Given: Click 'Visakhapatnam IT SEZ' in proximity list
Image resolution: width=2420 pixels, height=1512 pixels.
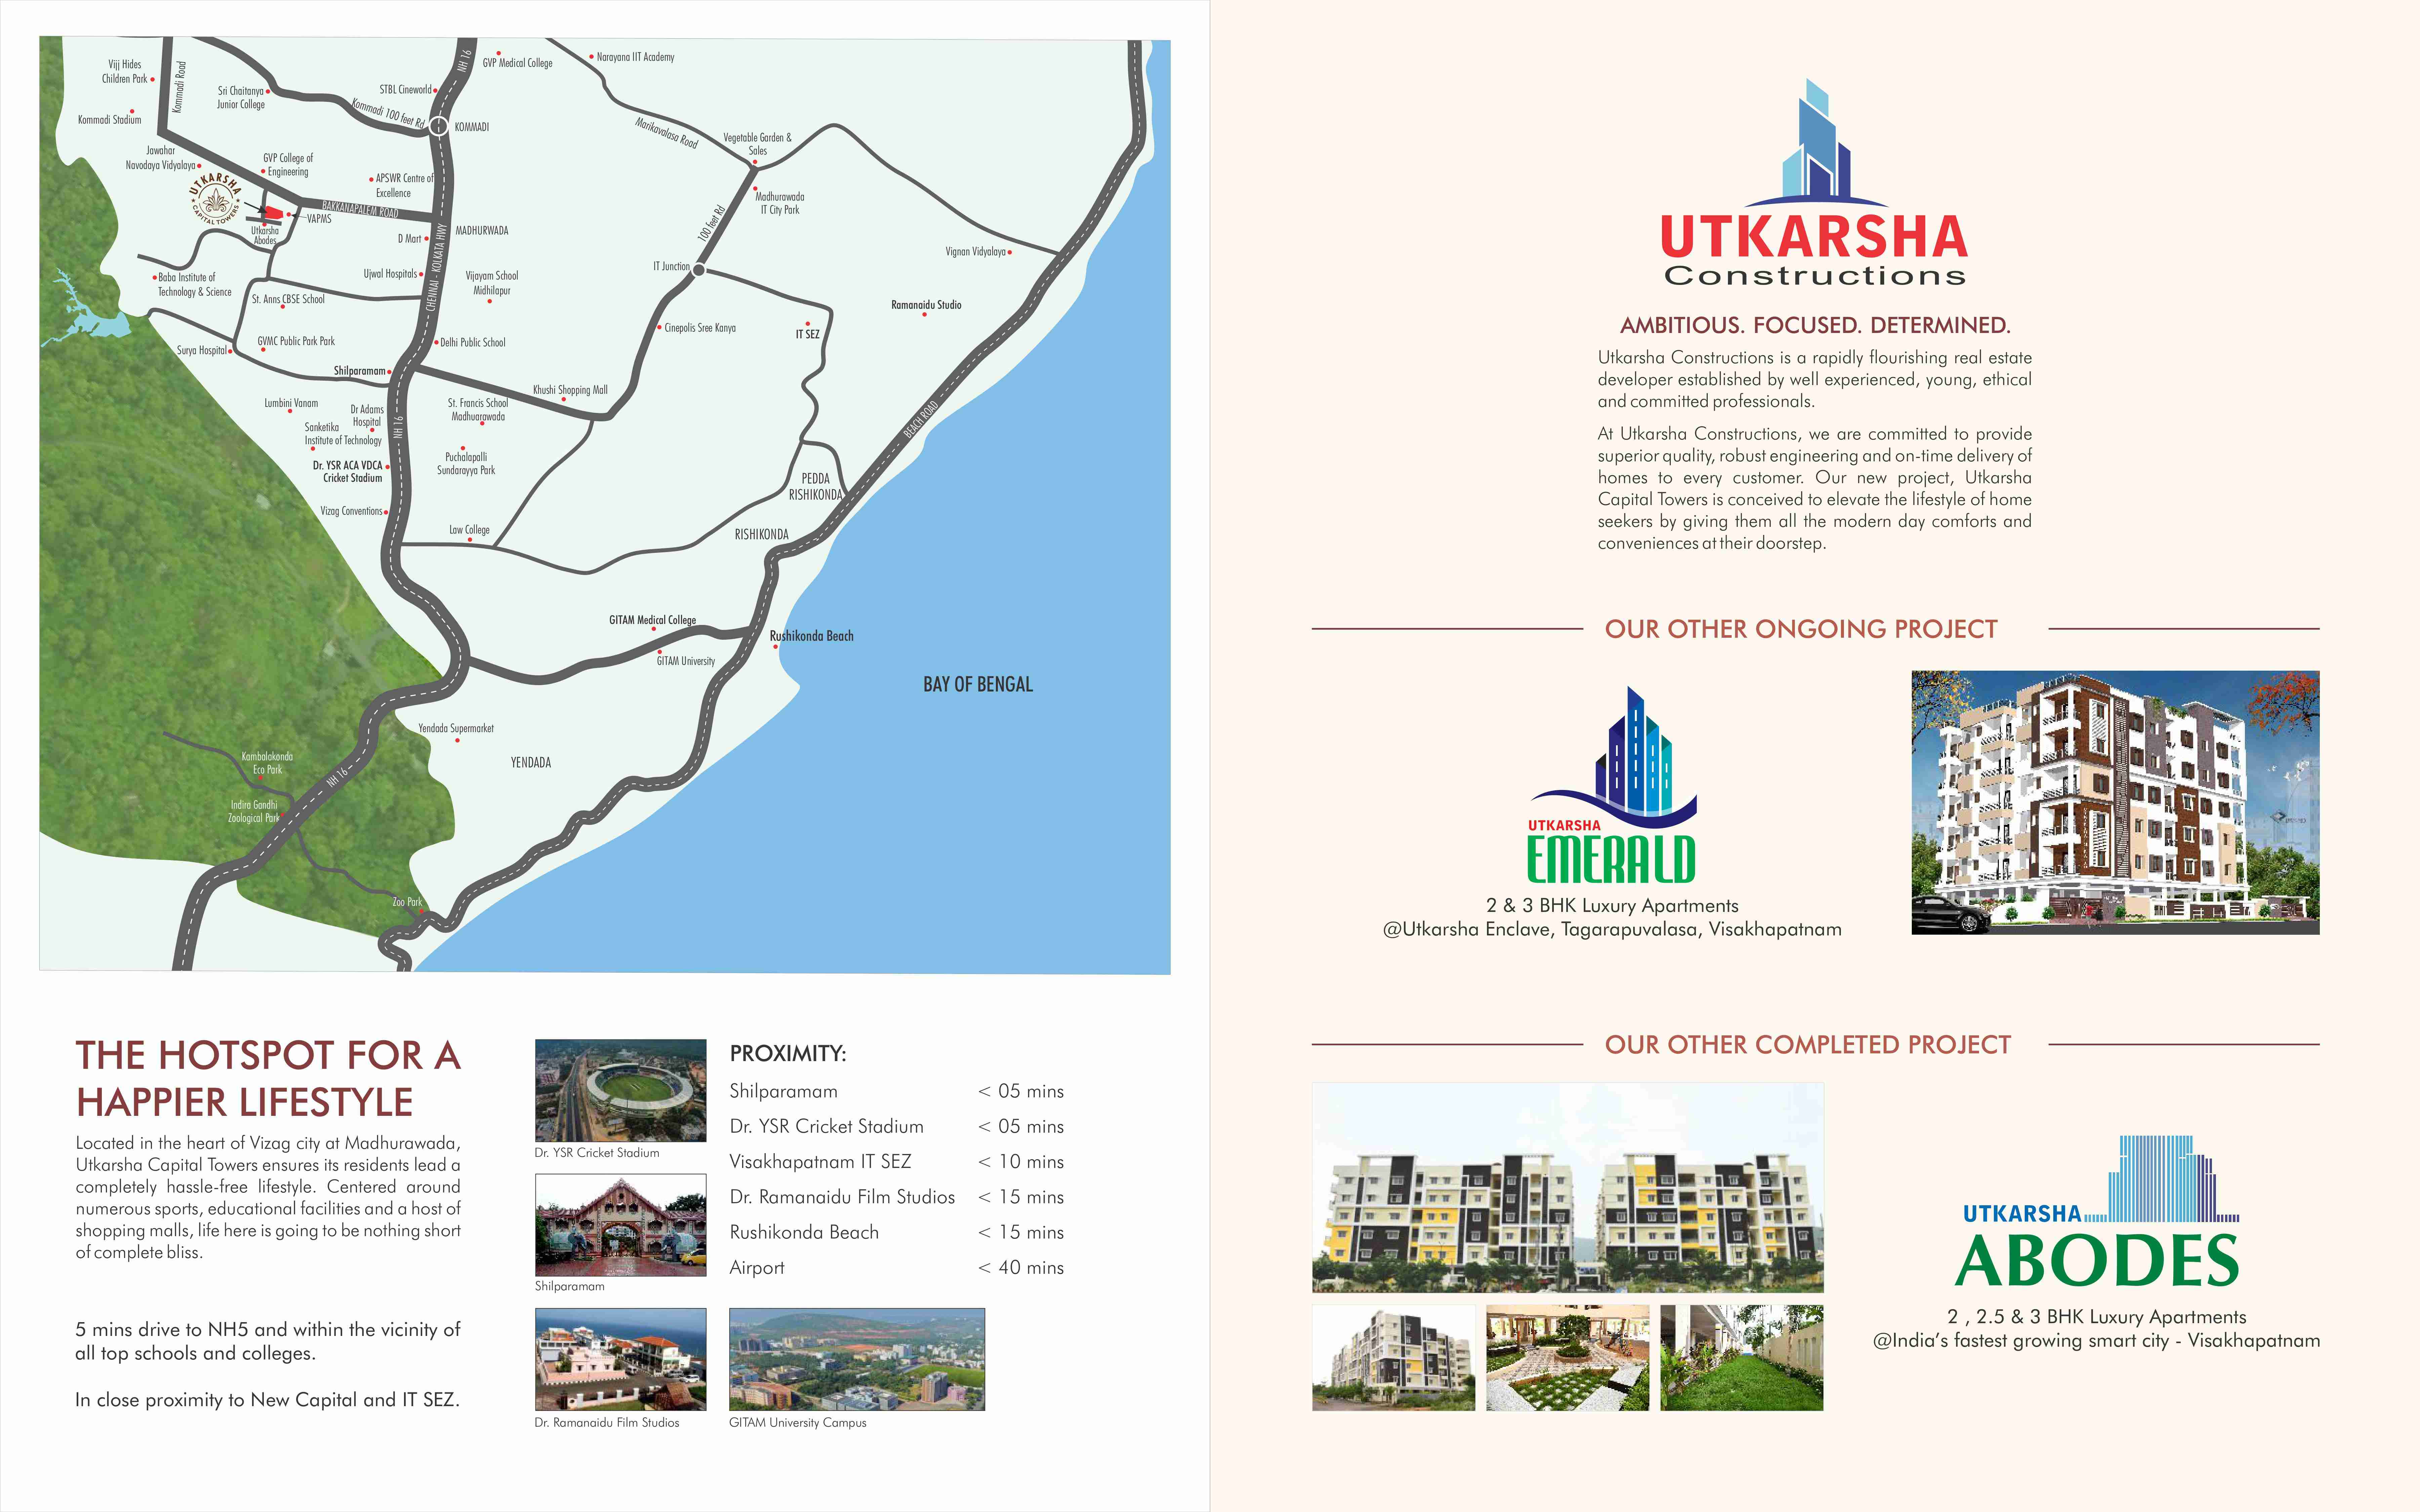Looking at the screenshot, I should point(820,1162).
